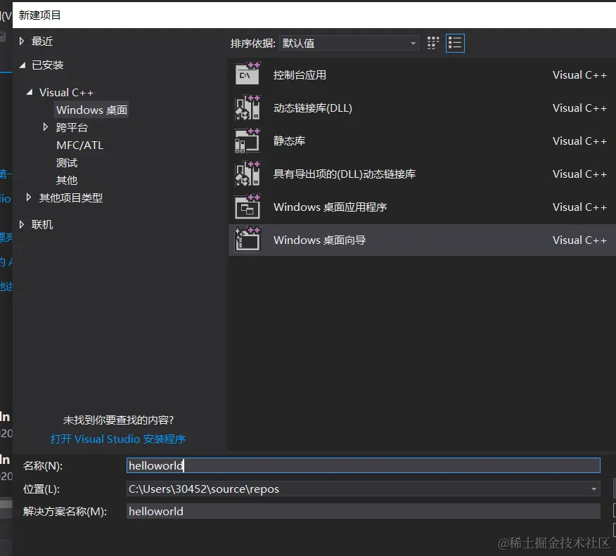This screenshot has width=616, height=556.
Task: Choose 具有导出项的(DLL)动态链接库 template name
Action: [345, 174]
